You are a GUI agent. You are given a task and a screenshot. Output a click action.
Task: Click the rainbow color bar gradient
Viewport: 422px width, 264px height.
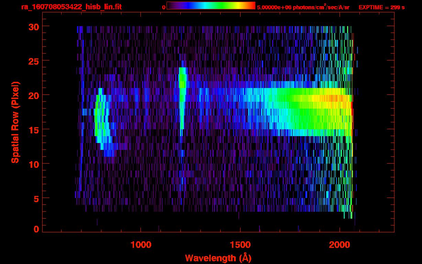[211, 6]
